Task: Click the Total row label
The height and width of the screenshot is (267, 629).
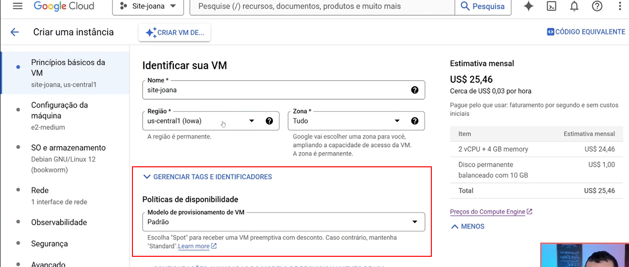Action: coord(466,191)
